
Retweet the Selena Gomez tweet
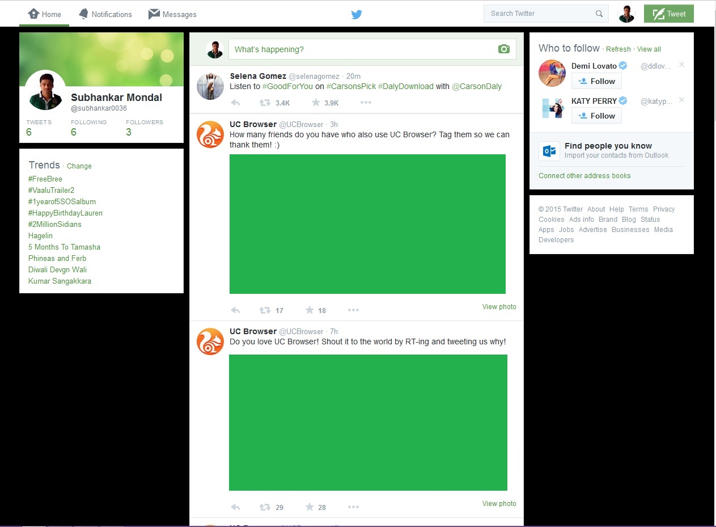265,103
